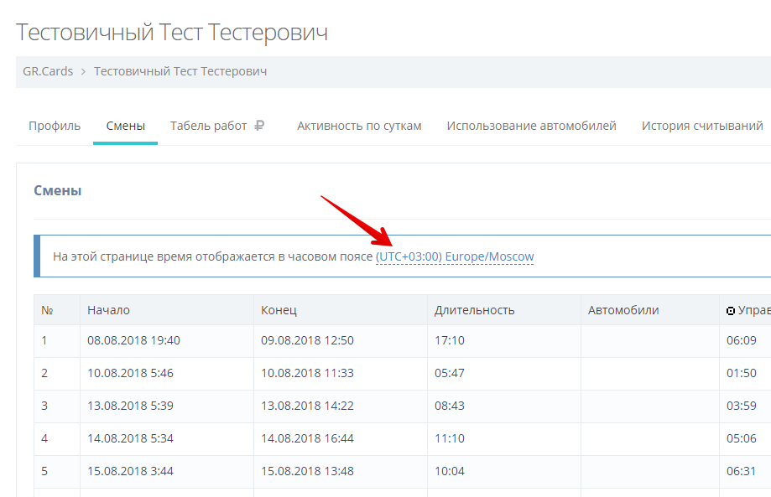Open the Активность по суткам tab
Image resolution: width=771 pixels, height=497 pixels.
359,126
